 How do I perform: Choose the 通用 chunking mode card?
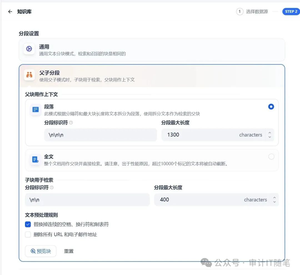(152, 50)
